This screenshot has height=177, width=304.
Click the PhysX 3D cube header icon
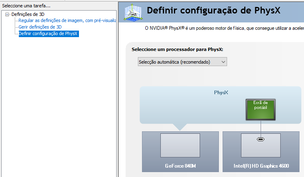(133, 12)
